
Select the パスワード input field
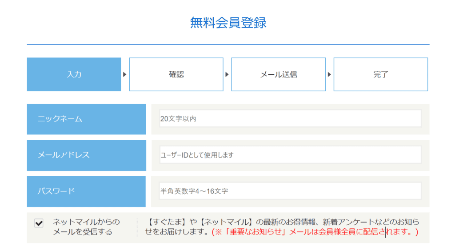pos(290,191)
